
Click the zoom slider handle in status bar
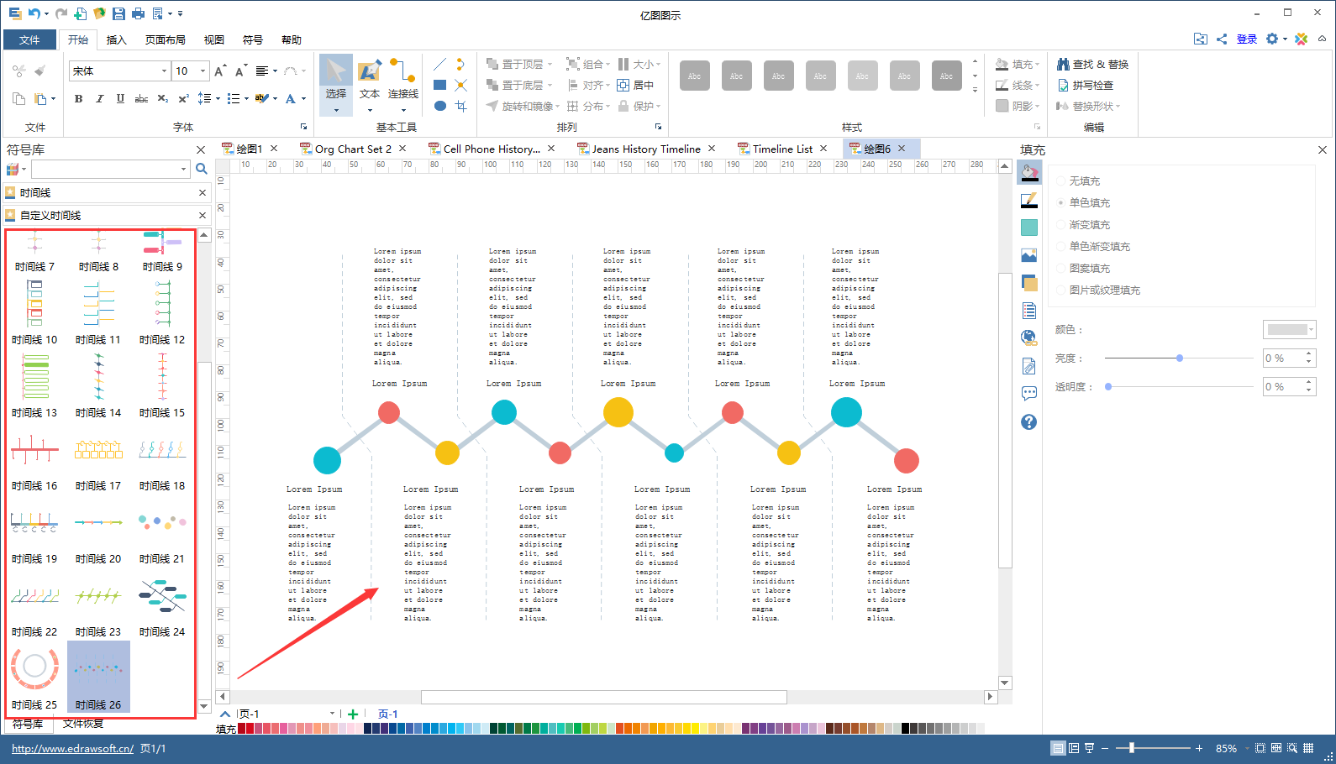(x=1132, y=748)
